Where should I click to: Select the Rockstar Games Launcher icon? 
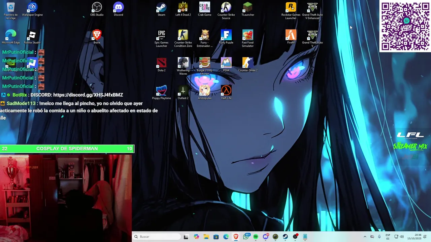pyautogui.click(x=291, y=11)
